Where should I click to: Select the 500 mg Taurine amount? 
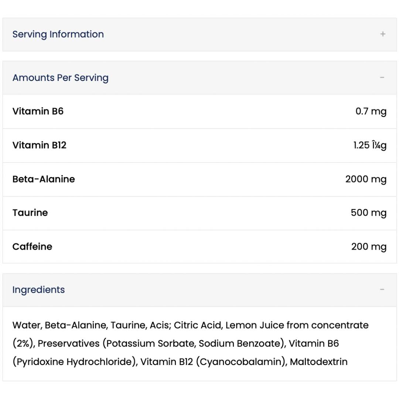pyautogui.click(x=368, y=213)
